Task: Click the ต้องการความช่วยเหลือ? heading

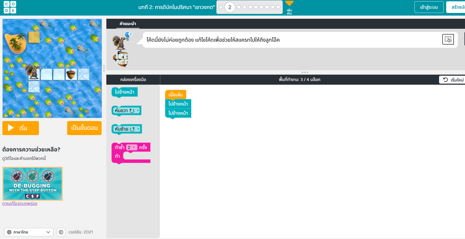Action: [31, 150]
